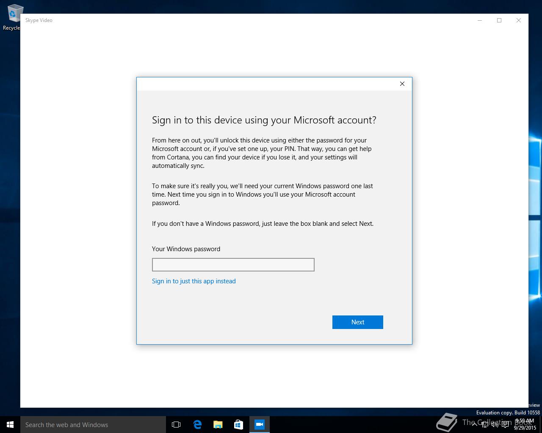Screen dimensions: 542x433
Task: Close the Microsoft account sign-in dialog
Action: click(x=402, y=84)
